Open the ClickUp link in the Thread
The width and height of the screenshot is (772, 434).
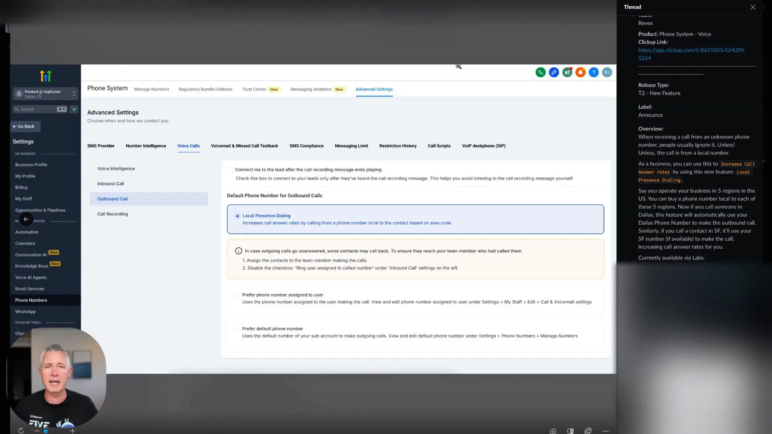(x=692, y=50)
